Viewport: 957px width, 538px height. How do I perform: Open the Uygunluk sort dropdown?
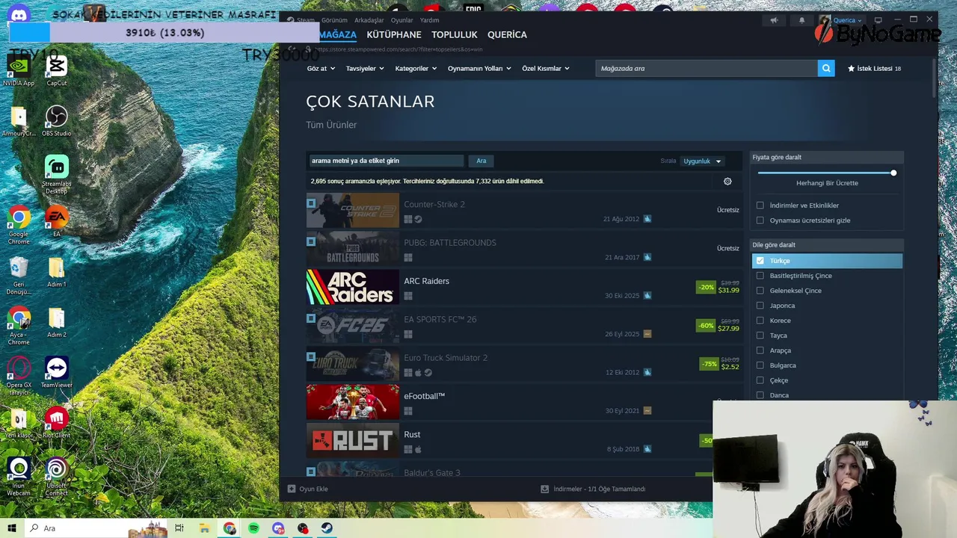click(702, 161)
